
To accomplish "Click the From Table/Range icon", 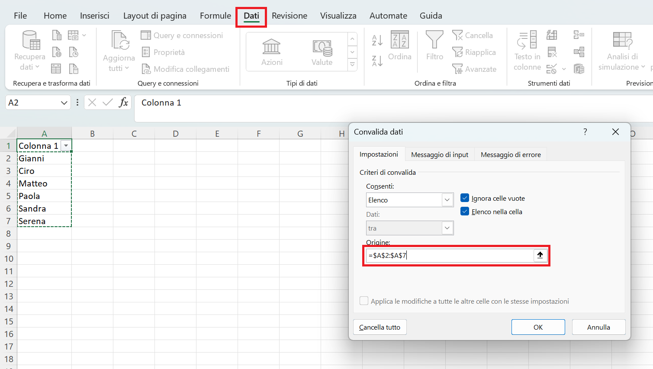I will (56, 69).
